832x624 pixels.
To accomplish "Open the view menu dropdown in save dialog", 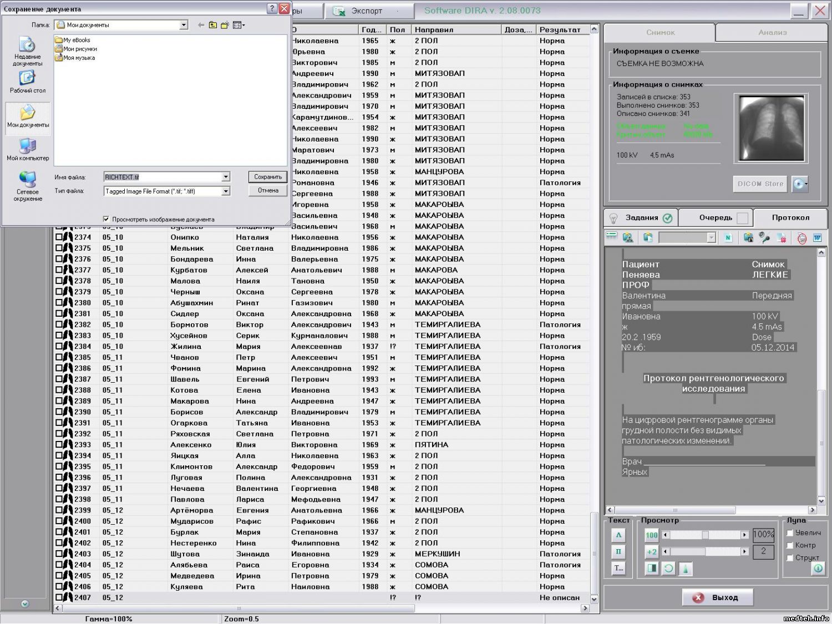I will tap(240, 25).
